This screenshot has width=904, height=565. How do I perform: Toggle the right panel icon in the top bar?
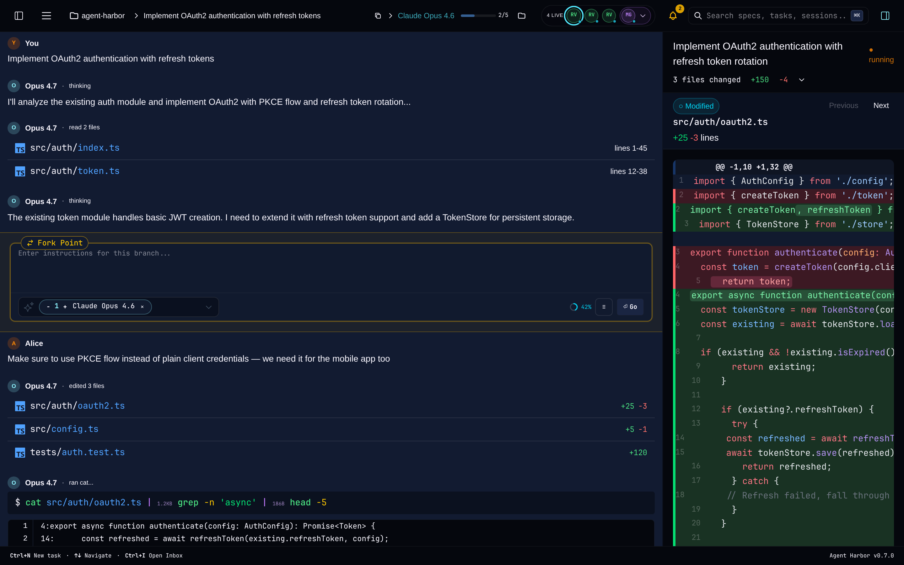[885, 16]
